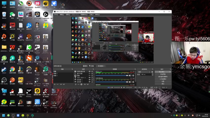Remove selected scene with the minus icon
Screen dimensions: 210x118
(57, 84)
